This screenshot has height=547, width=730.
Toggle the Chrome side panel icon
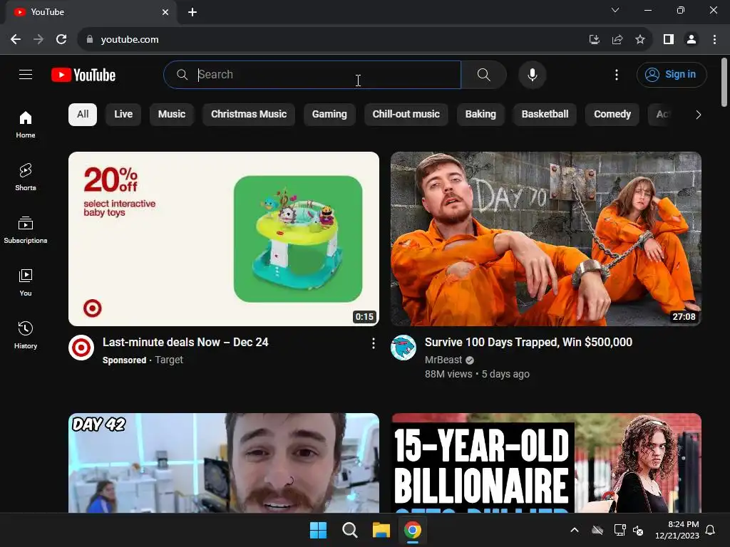coord(669,40)
